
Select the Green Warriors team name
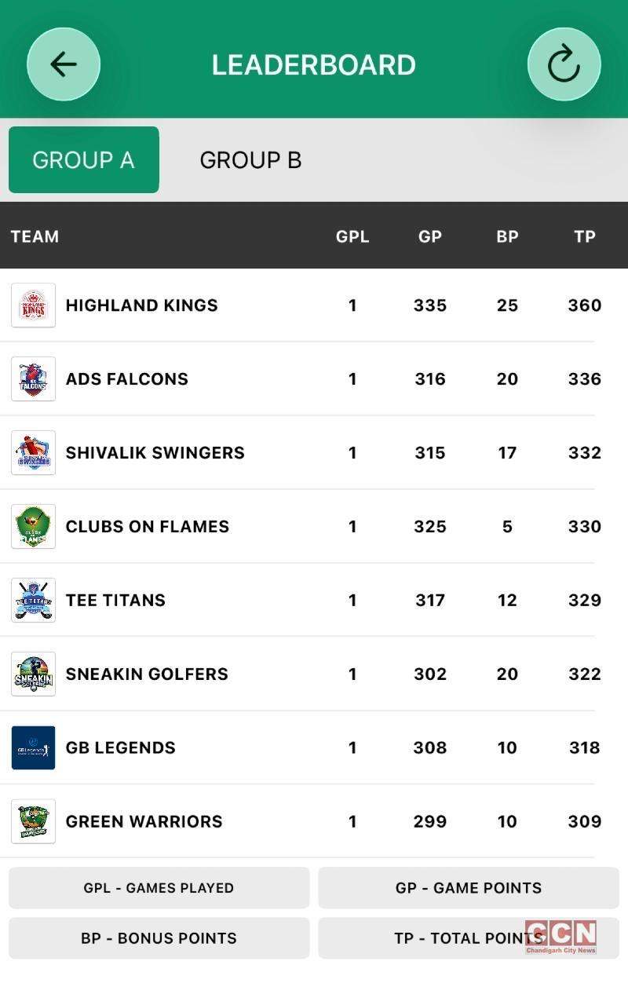[x=144, y=822]
